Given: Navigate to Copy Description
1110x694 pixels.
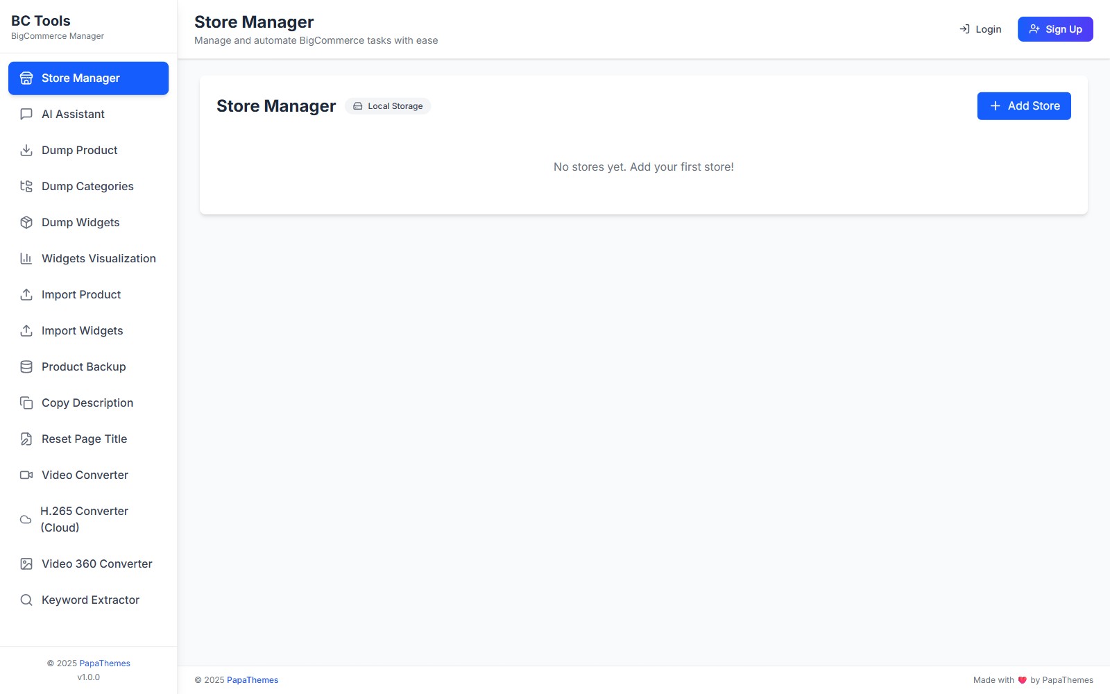Looking at the screenshot, I should tap(88, 403).
